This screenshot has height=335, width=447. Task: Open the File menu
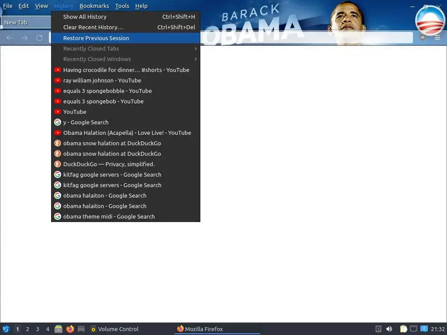point(8,6)
